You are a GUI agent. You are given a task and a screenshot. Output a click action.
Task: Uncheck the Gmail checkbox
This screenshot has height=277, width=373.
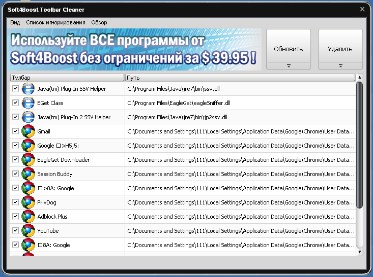click(15, 131)
